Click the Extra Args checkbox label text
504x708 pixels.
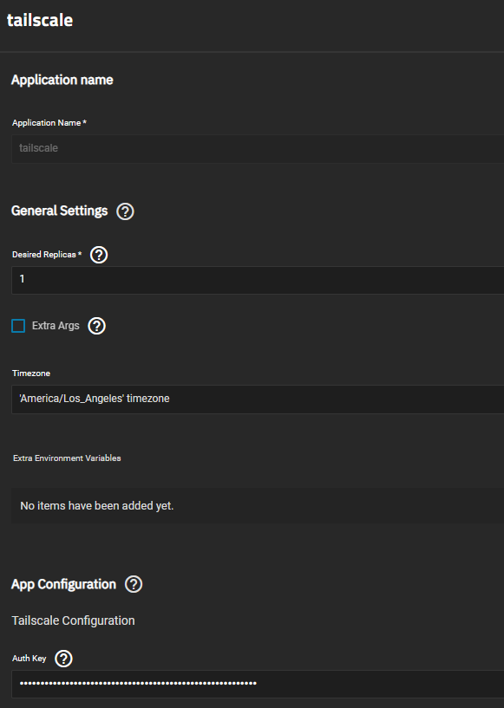pos(56,326)
